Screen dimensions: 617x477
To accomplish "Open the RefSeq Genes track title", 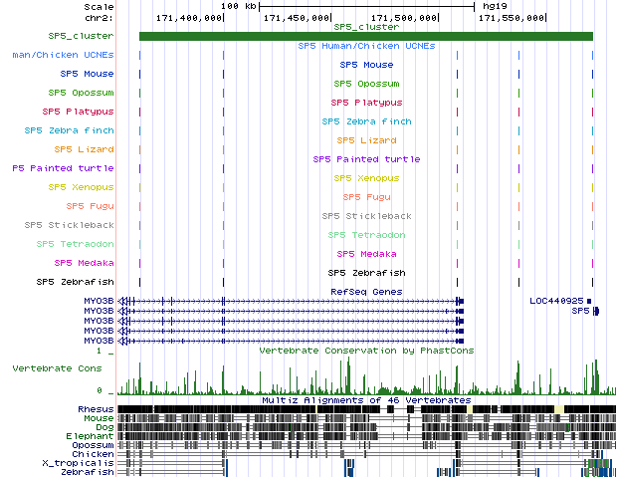I will [365, 292].
